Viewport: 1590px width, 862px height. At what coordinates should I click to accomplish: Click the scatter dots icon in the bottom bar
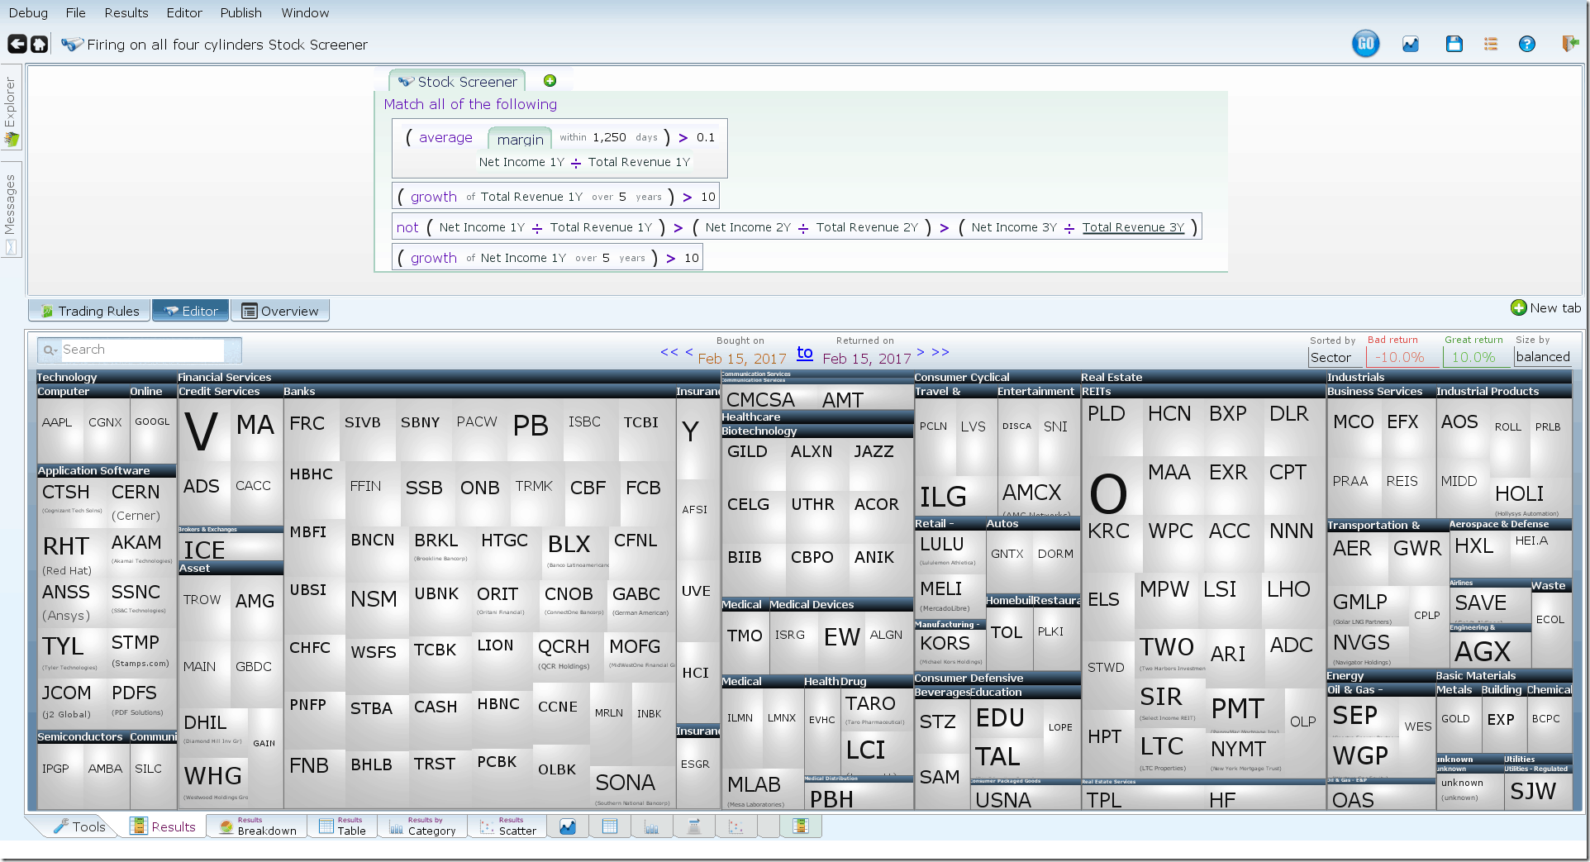[736, 826]
